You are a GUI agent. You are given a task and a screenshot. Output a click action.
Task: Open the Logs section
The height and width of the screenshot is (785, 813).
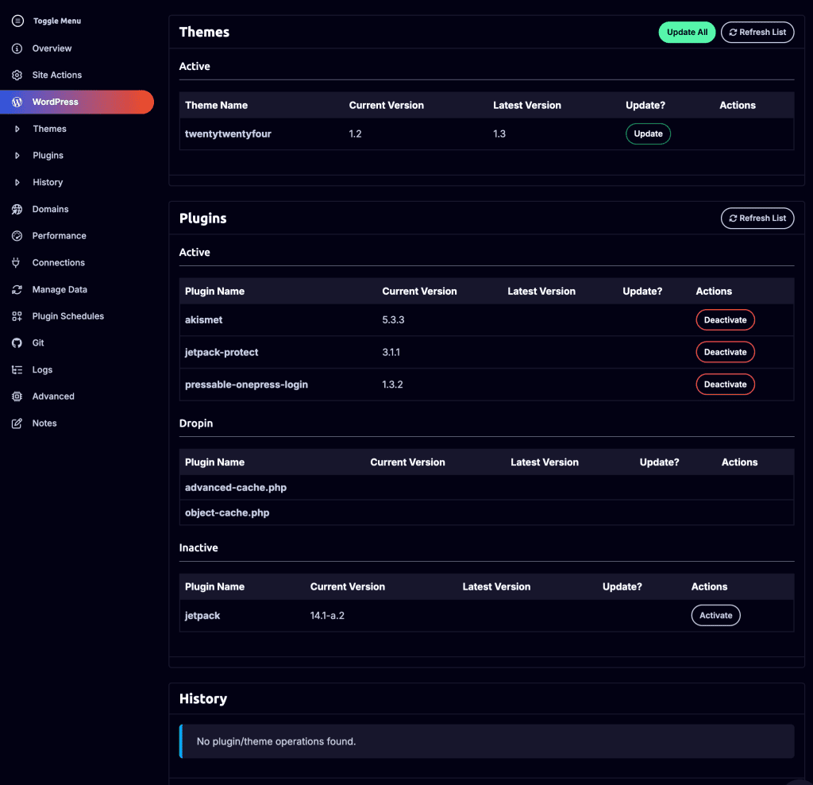pyautogui.click(x=42, y=370)
